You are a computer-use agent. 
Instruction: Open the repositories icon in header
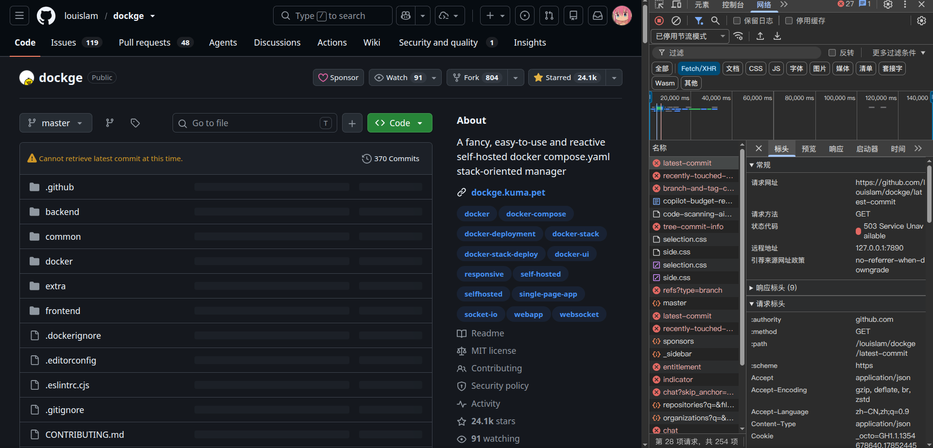pos(573,16)
